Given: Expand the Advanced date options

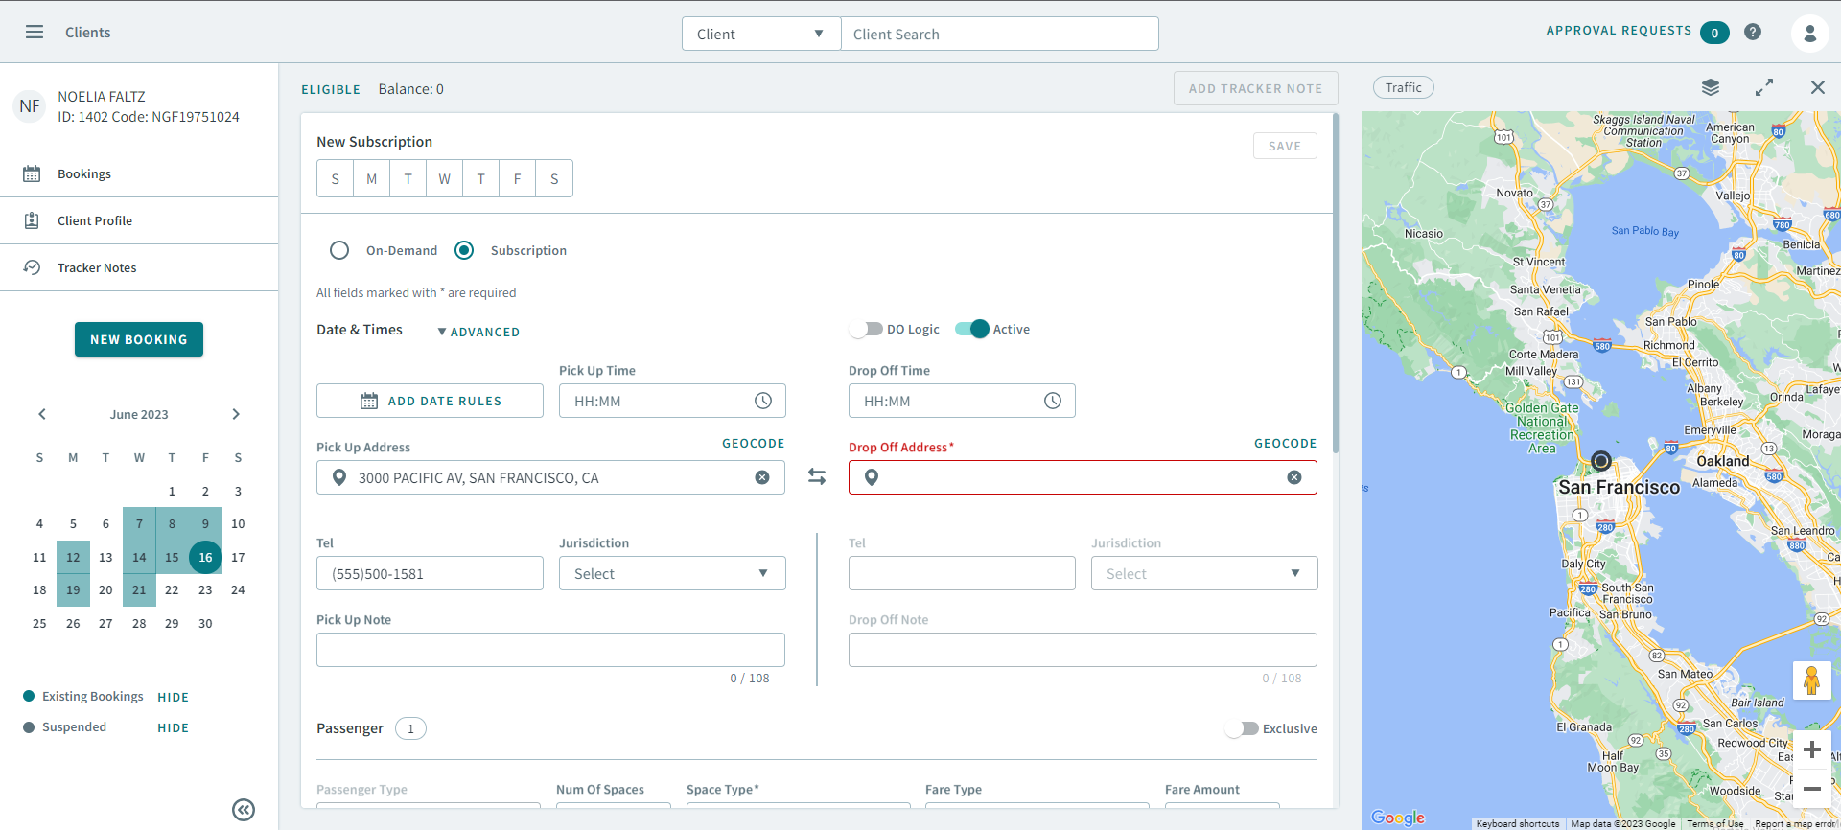Looking at the screenshot, I should pyautogui.click(x=478, y=332).
